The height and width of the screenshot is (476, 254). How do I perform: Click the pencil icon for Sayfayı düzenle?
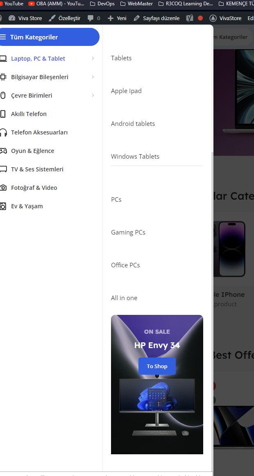click(x=136, y=18)
